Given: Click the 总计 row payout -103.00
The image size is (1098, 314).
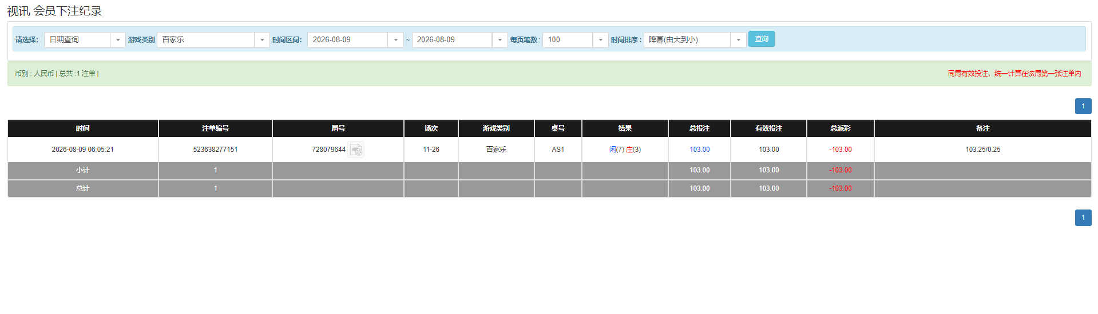Looking at the screenshot, I should [840, 188].
